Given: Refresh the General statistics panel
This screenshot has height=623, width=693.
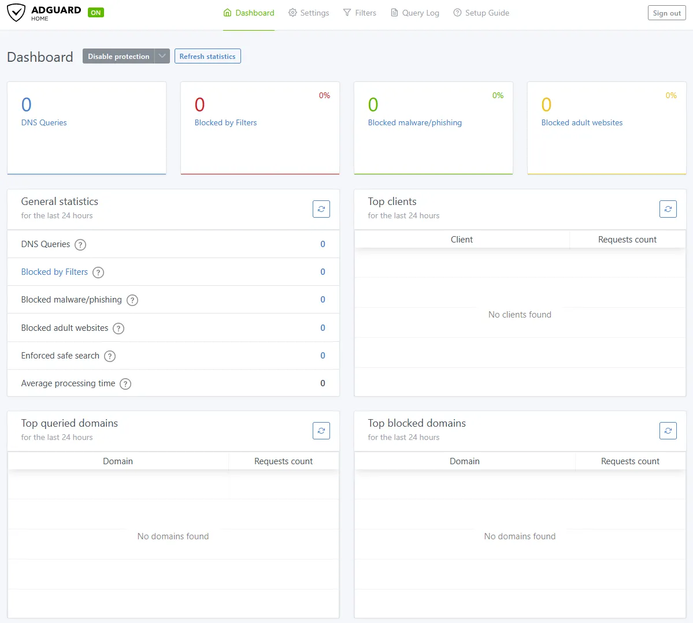Looking at the screenshot, I should 321,209.
